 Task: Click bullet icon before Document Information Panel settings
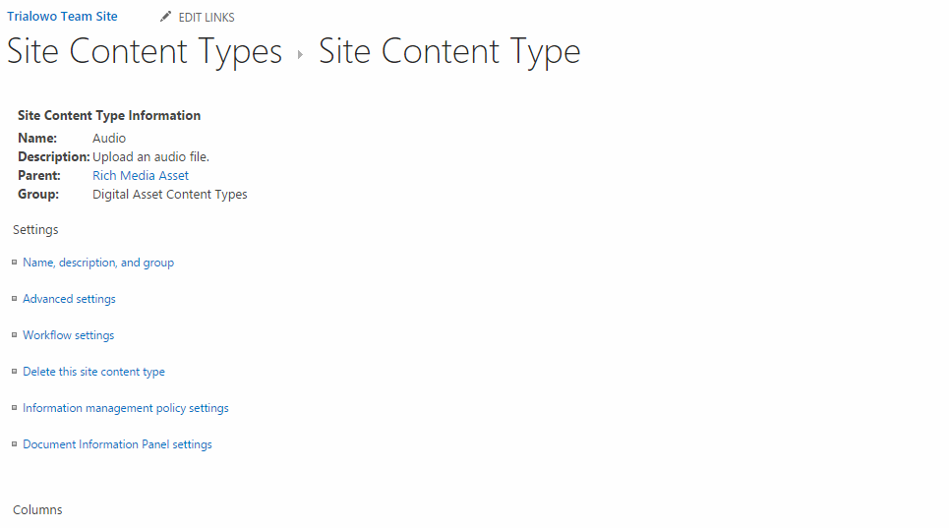pos(15,443)
